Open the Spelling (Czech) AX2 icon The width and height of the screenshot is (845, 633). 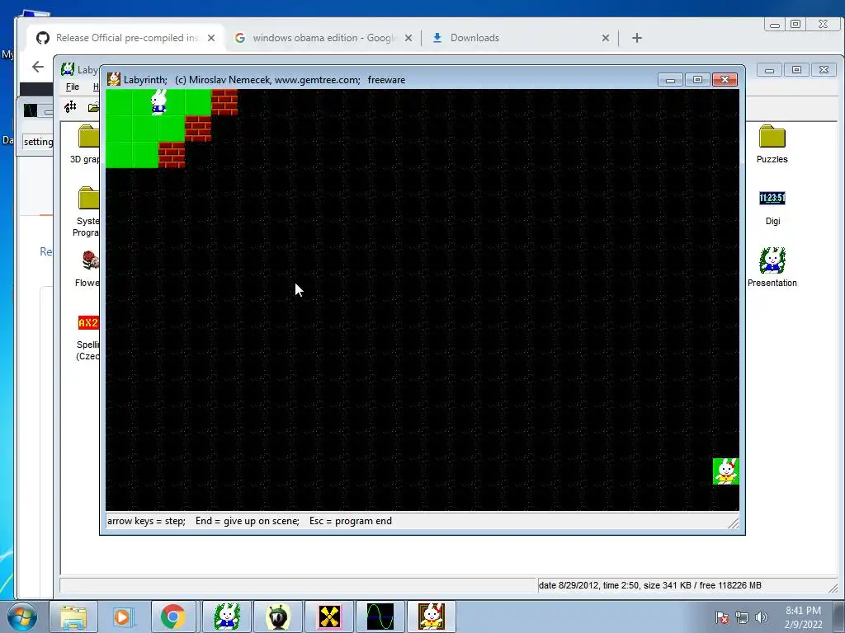(x=87, y=337)
